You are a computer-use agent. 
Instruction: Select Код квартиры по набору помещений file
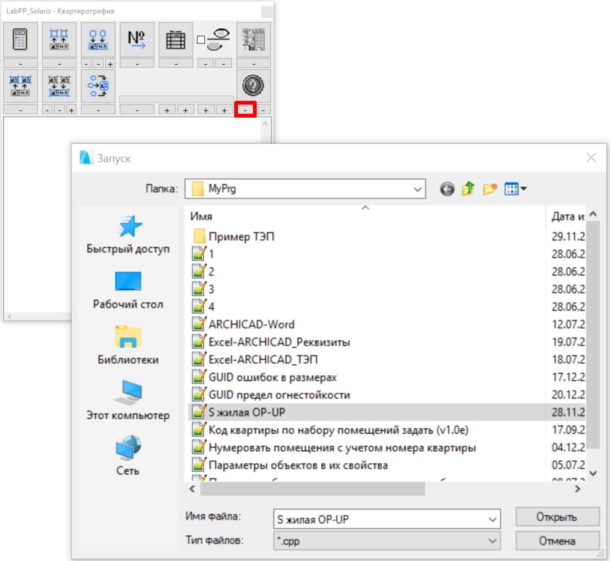point(331,430)
